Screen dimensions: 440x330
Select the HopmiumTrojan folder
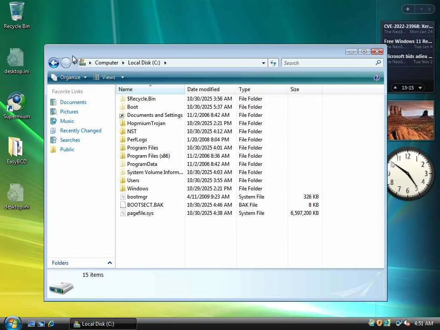(146, 123)
